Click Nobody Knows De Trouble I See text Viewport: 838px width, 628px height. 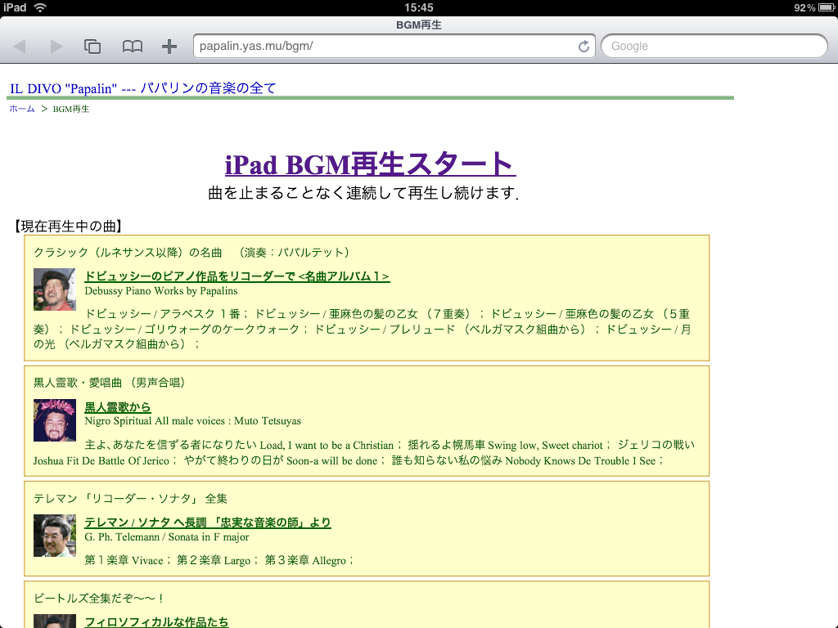coord(580,461)
